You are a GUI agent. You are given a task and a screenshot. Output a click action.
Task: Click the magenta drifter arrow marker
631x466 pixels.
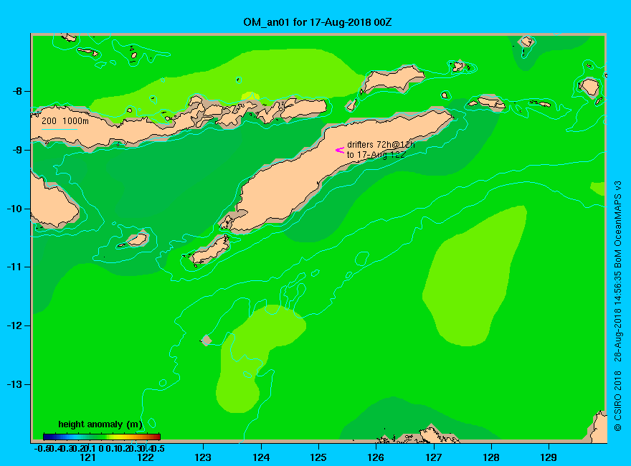(340, 150)
